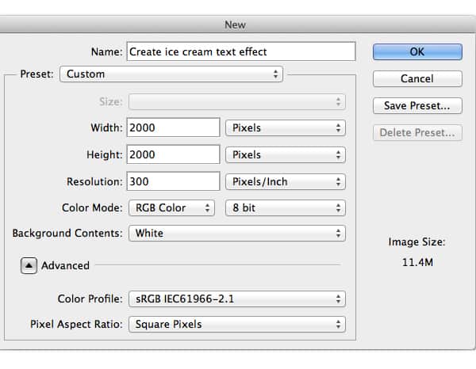Click OK to create the document

(x=417, y=51)
